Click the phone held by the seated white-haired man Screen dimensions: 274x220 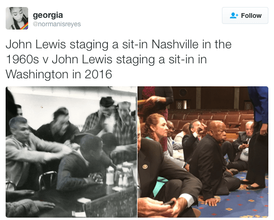(245, 142)
